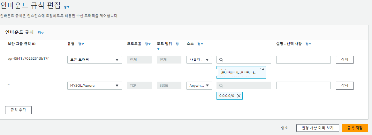Remove the blurred source tag in first row
This screenshot has width=372, height=135.
[x=262, y=69]
